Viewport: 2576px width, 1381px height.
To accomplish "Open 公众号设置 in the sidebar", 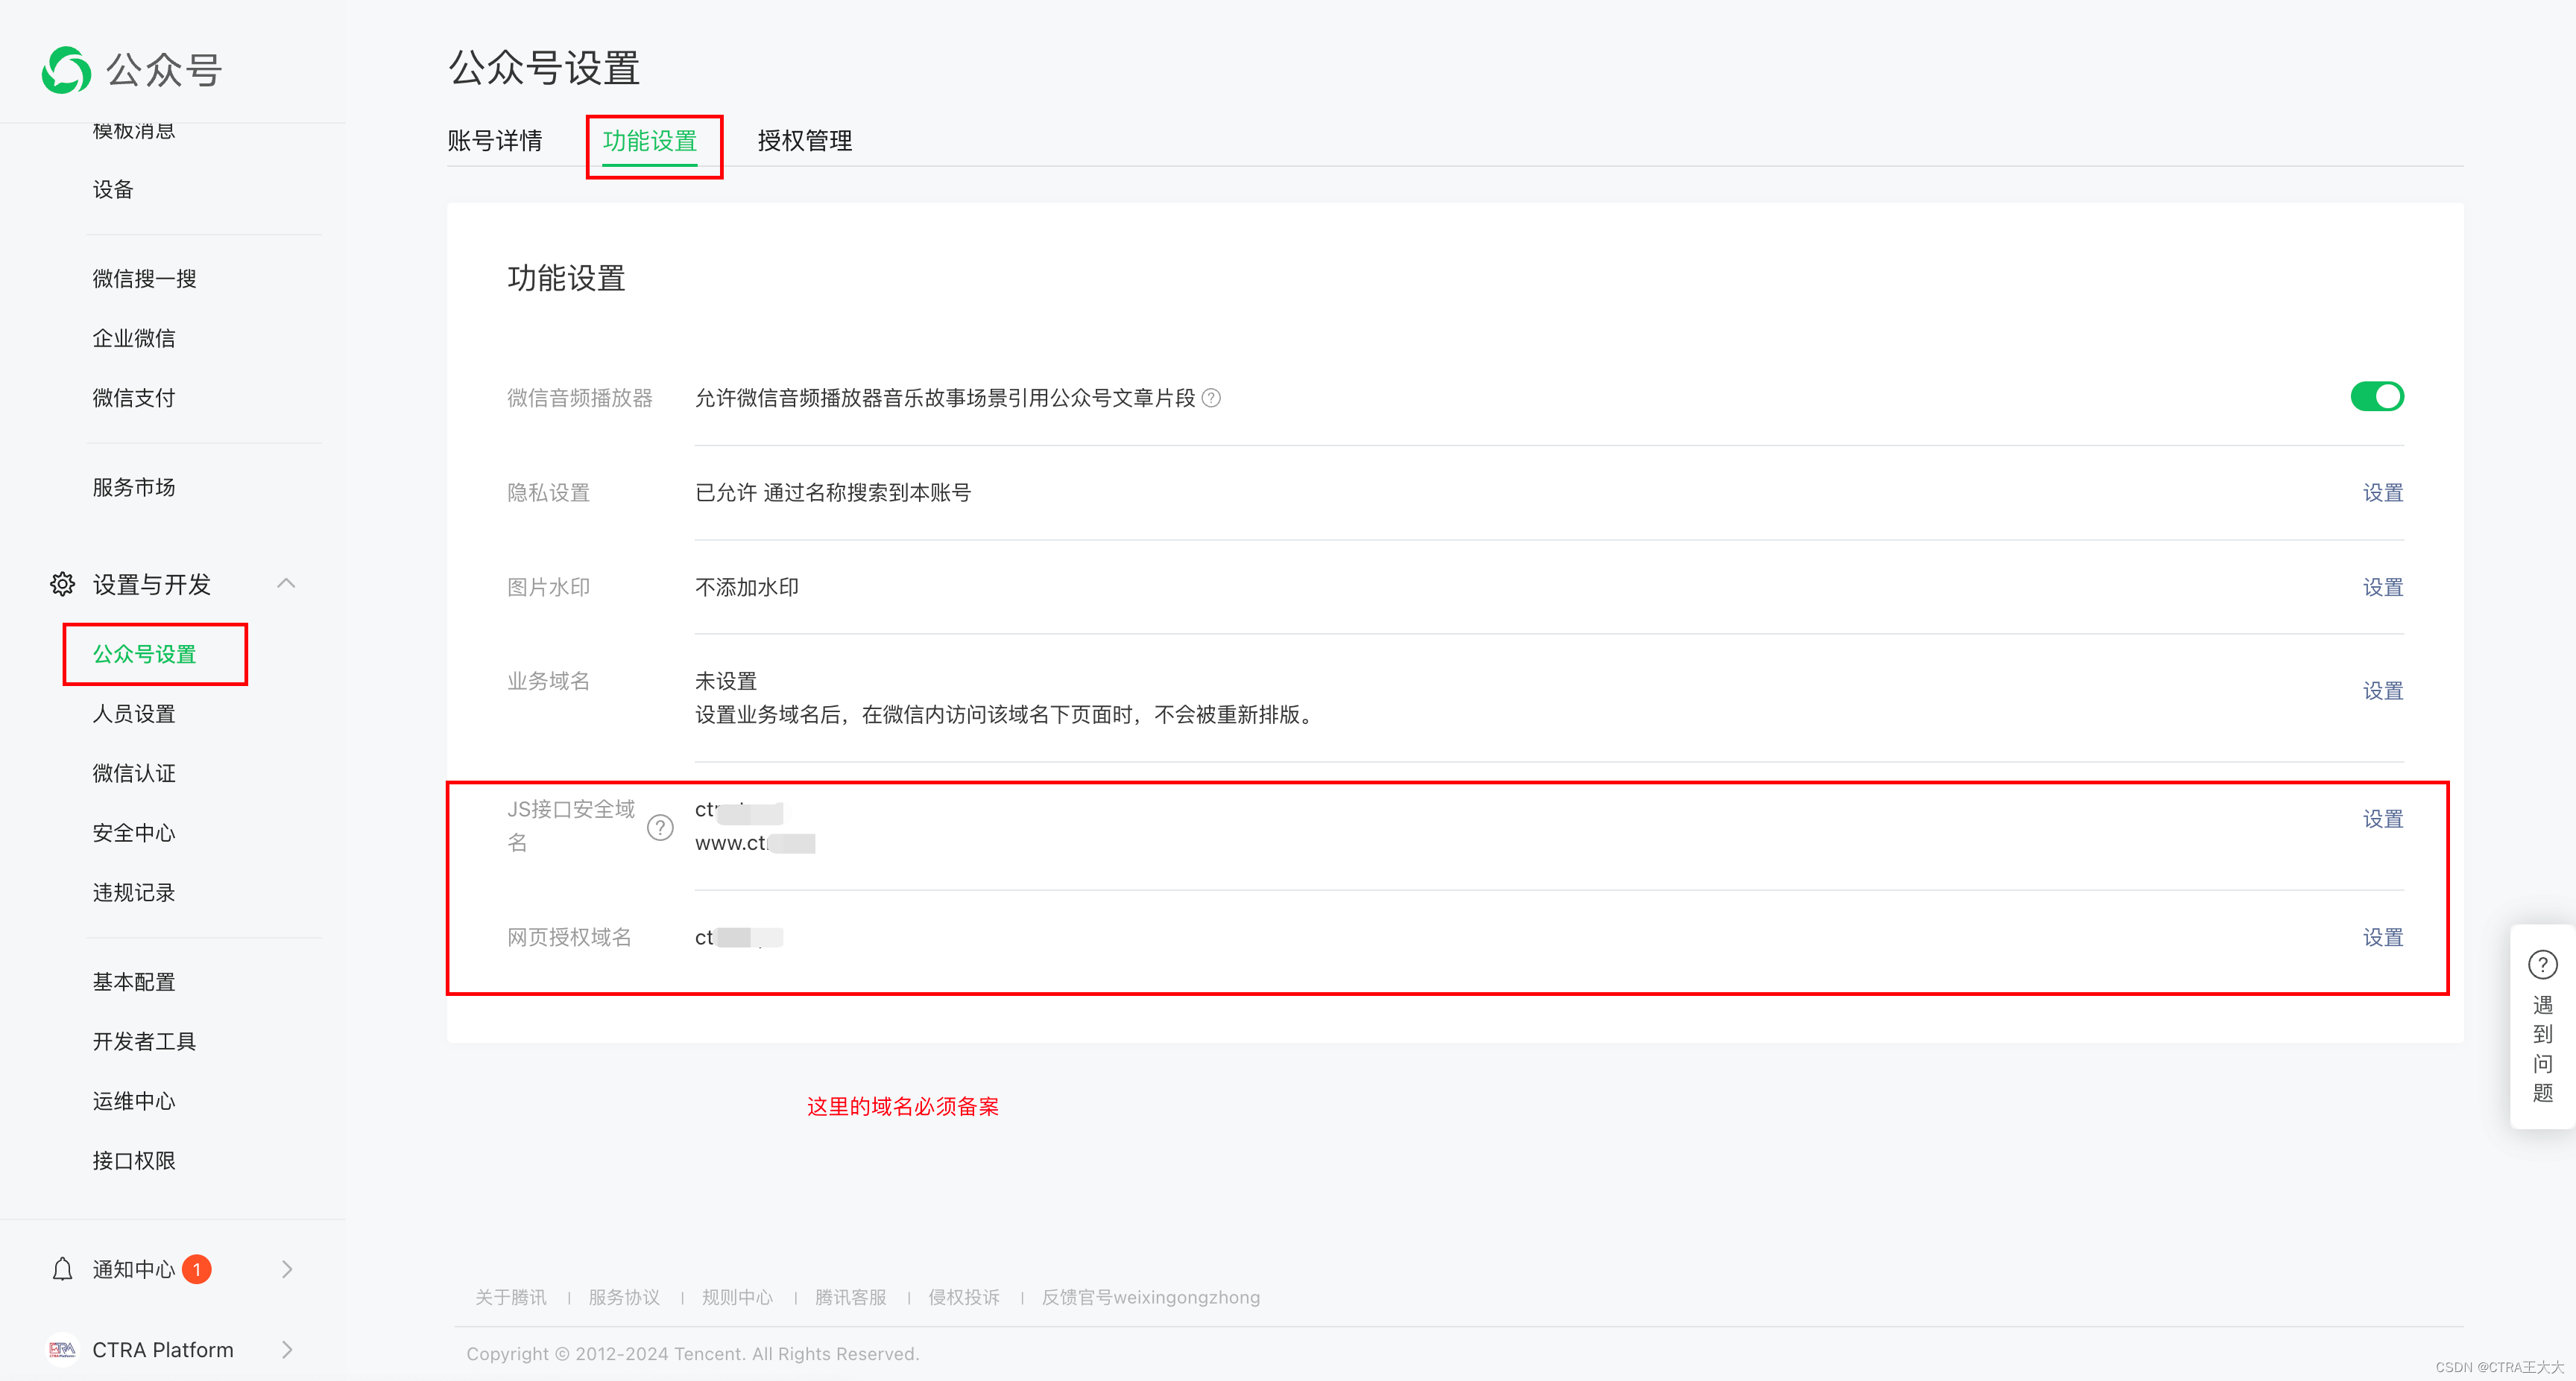I will point(144,653).
